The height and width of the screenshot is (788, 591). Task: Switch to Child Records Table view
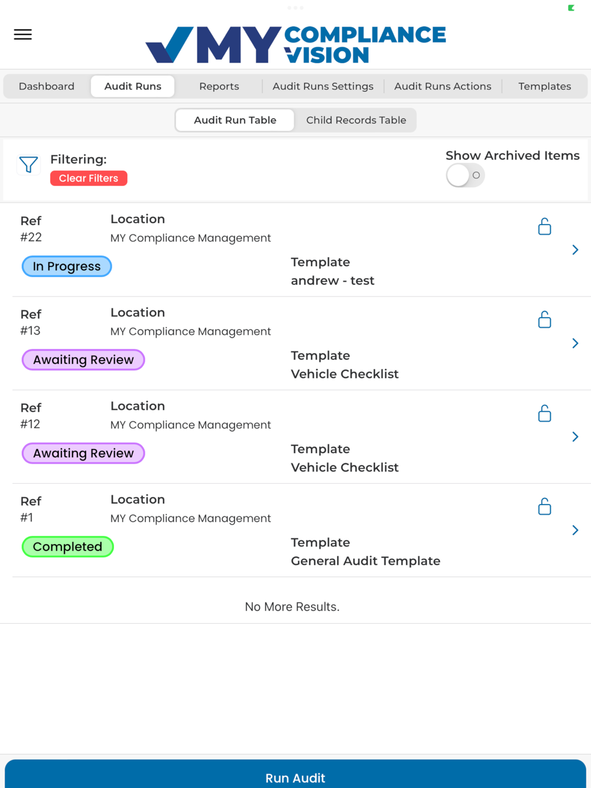click(x=356, y=121)
